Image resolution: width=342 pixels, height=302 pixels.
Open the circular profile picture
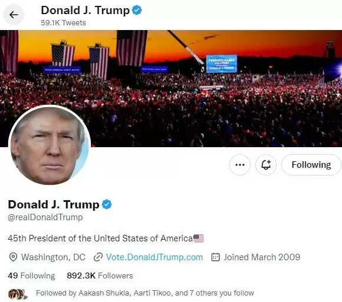[x=50, y=145]
